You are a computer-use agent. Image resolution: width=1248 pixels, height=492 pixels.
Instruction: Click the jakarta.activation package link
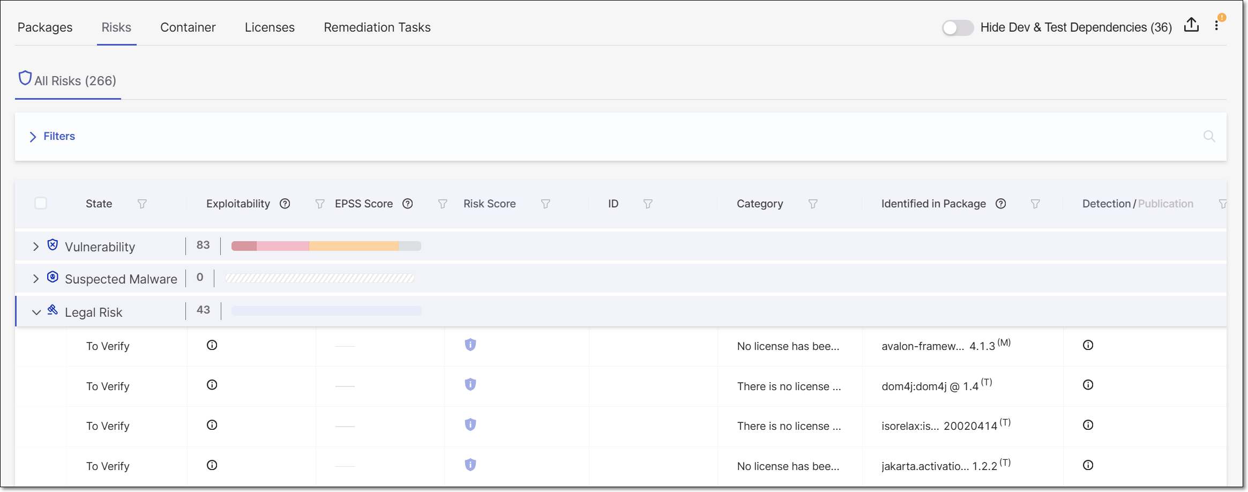pyautogui.click(x=925, y=466)
